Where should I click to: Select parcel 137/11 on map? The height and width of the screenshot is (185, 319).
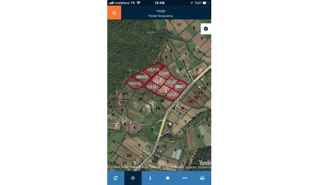tap(142, 77)
